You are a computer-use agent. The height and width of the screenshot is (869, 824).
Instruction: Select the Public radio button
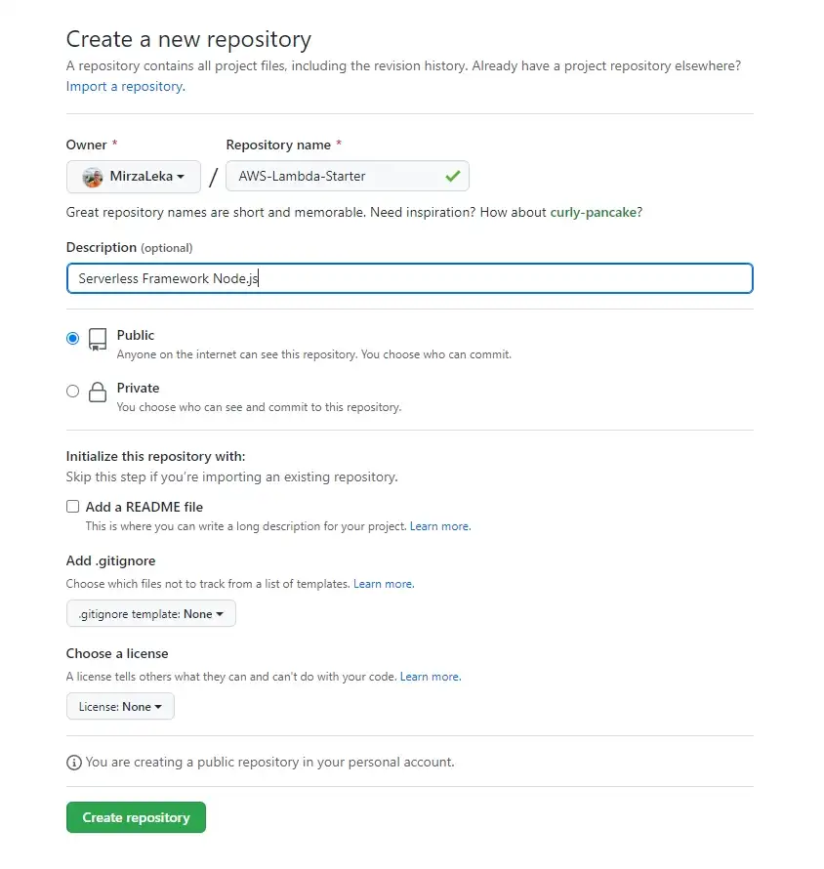(x=73, y=338)
